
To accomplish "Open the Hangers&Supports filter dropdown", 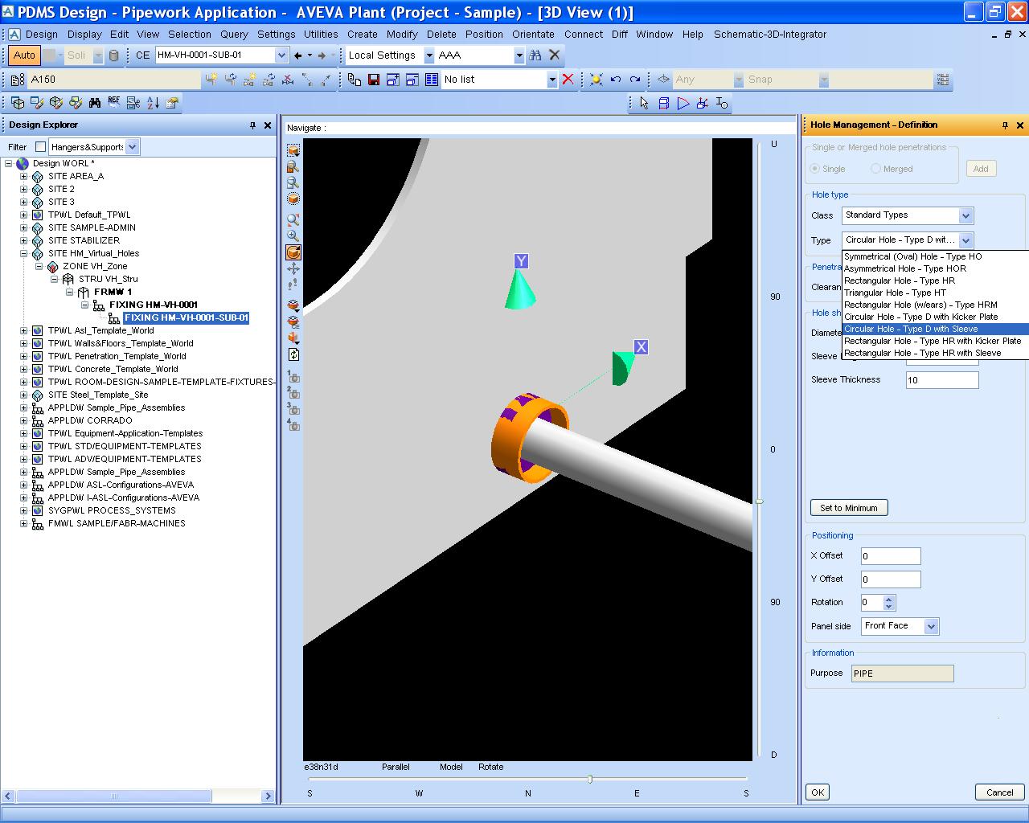I will pyautogui.click(x=133, y=147).
